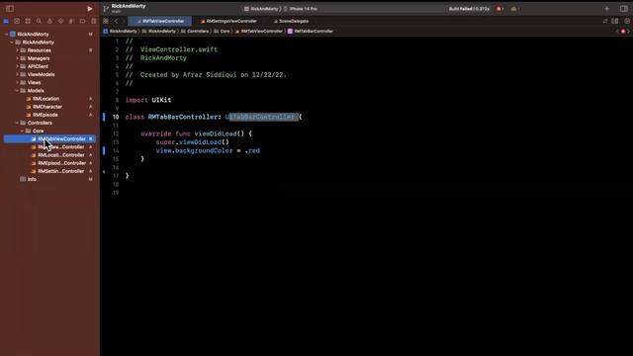Jump to error via red breadcrumb icon

[623, 31]
